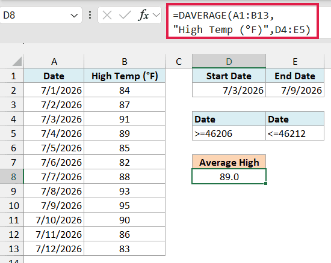Image resolution: width=331 pixels, height=263 pixels.
Task: Select the column D header
Action: (x=229, y=61)
